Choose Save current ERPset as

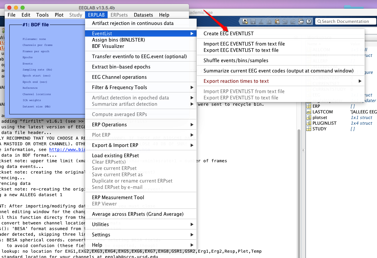point(141,175)
